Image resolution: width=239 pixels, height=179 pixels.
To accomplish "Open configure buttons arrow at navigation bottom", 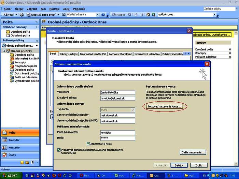I will [37, 162].
